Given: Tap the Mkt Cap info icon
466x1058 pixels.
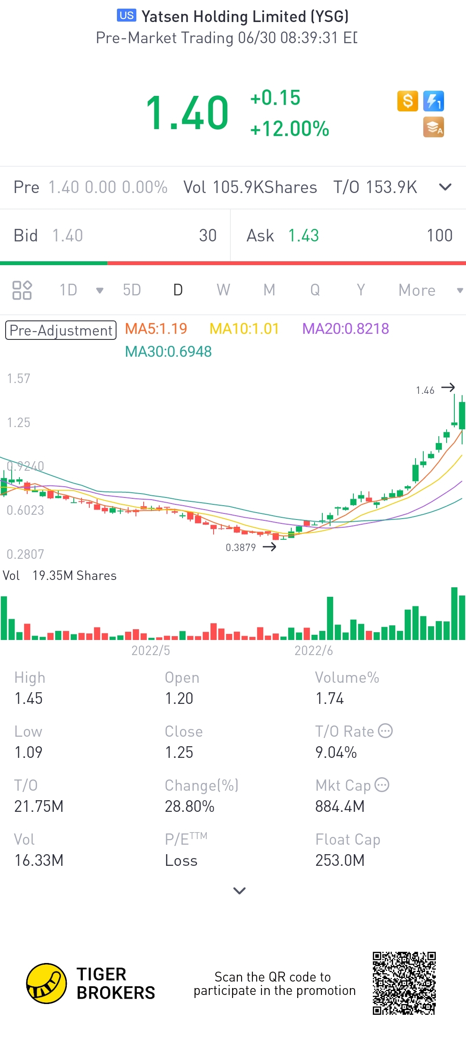Looking at the screenshot, I should (382, 785).
